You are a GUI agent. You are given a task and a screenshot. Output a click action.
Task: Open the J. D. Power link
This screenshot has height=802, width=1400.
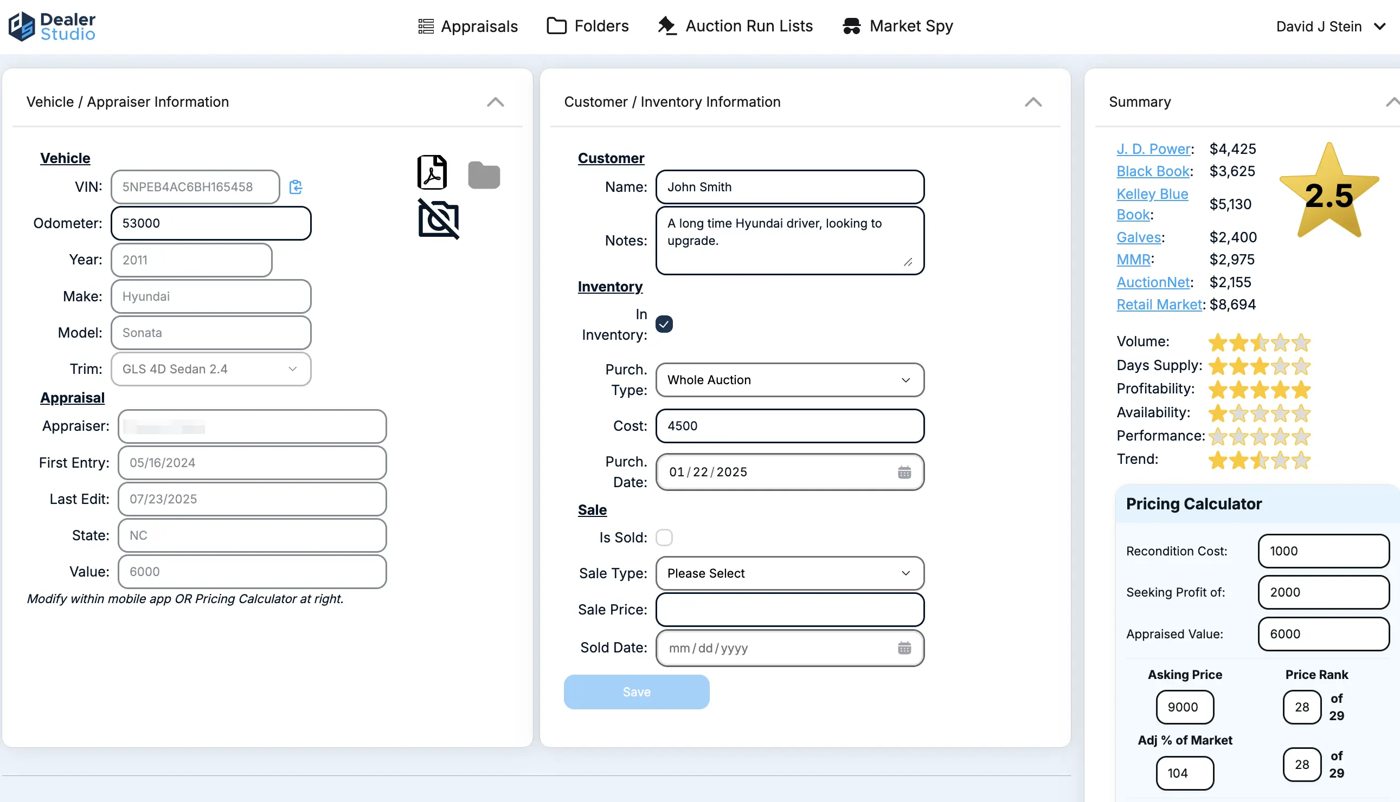1153,148
